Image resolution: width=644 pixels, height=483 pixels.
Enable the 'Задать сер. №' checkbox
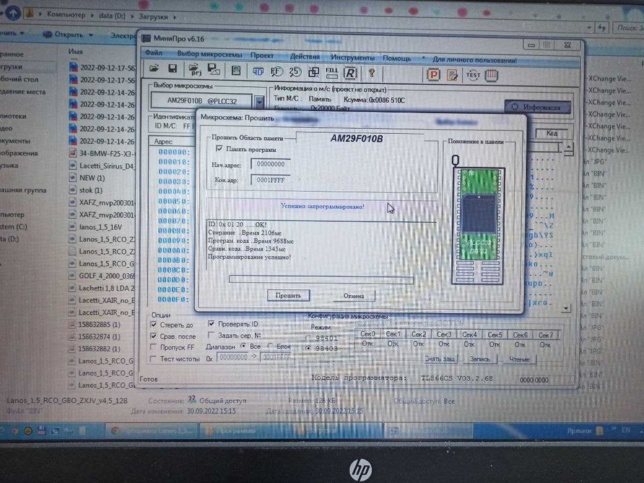[x=211, y=335]
